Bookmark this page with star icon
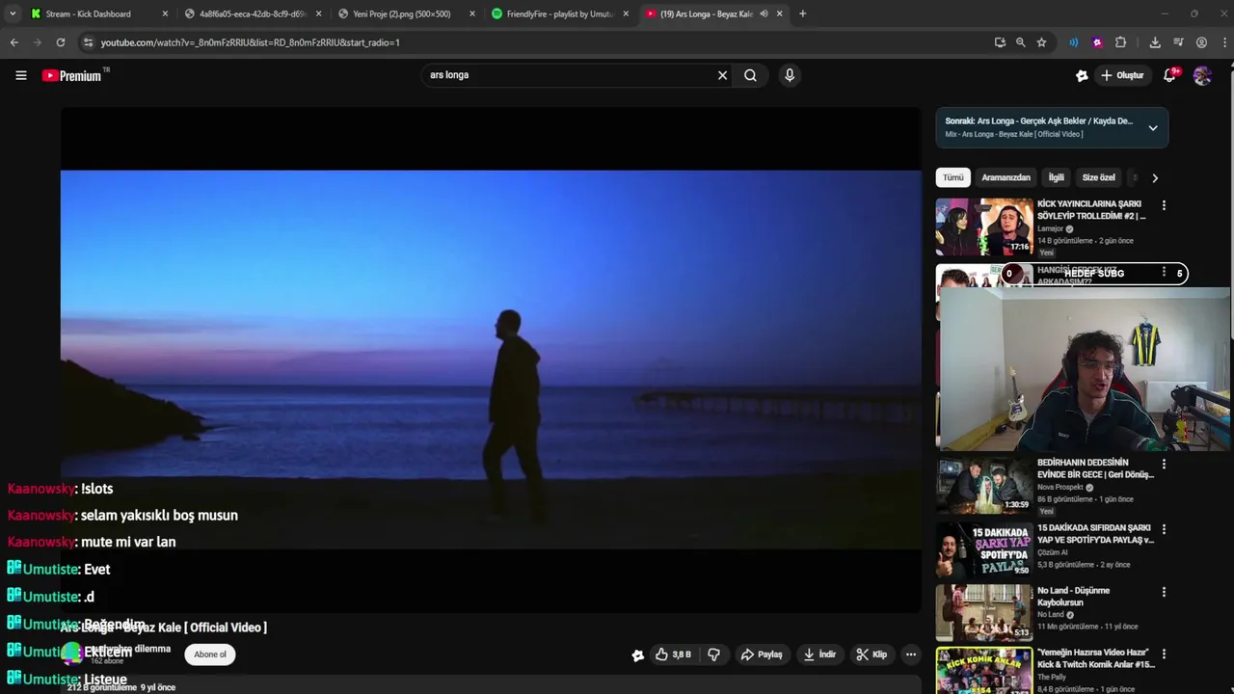The width and height of the screenshot is (1234, 694). [x=1041, y=42]
